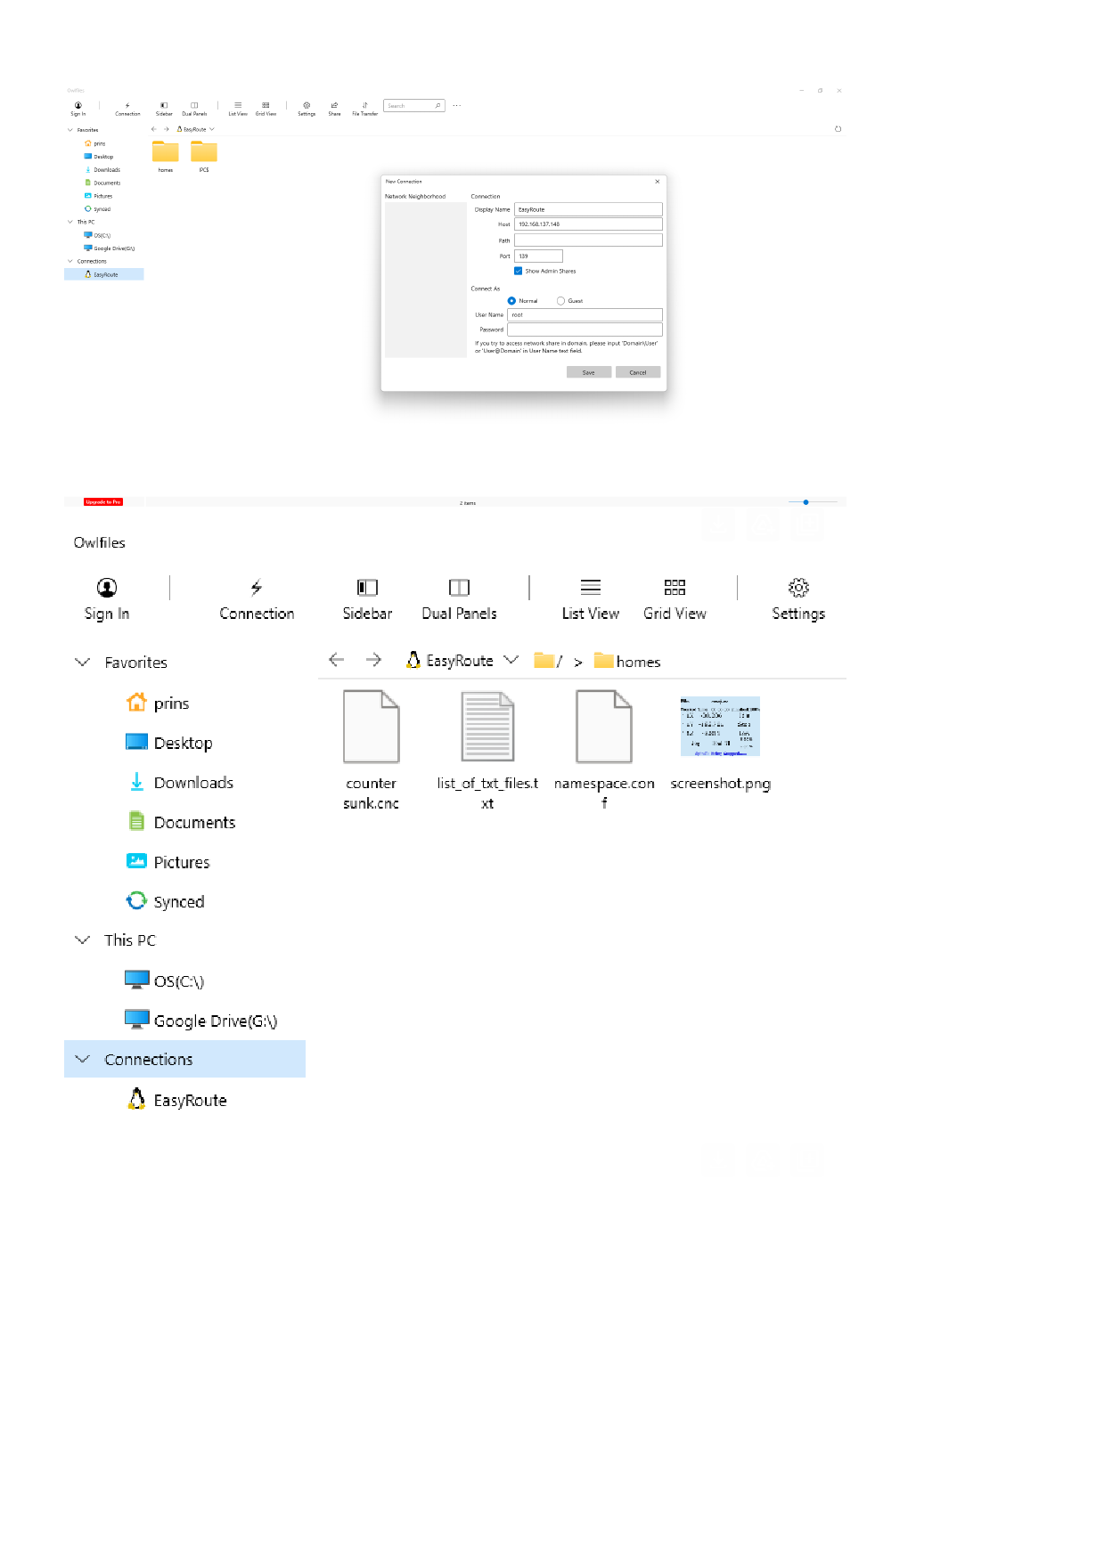Open the IPC$ shared folder
The height and width of the screenshot is (1562, 1104).
tap(204, 153)
